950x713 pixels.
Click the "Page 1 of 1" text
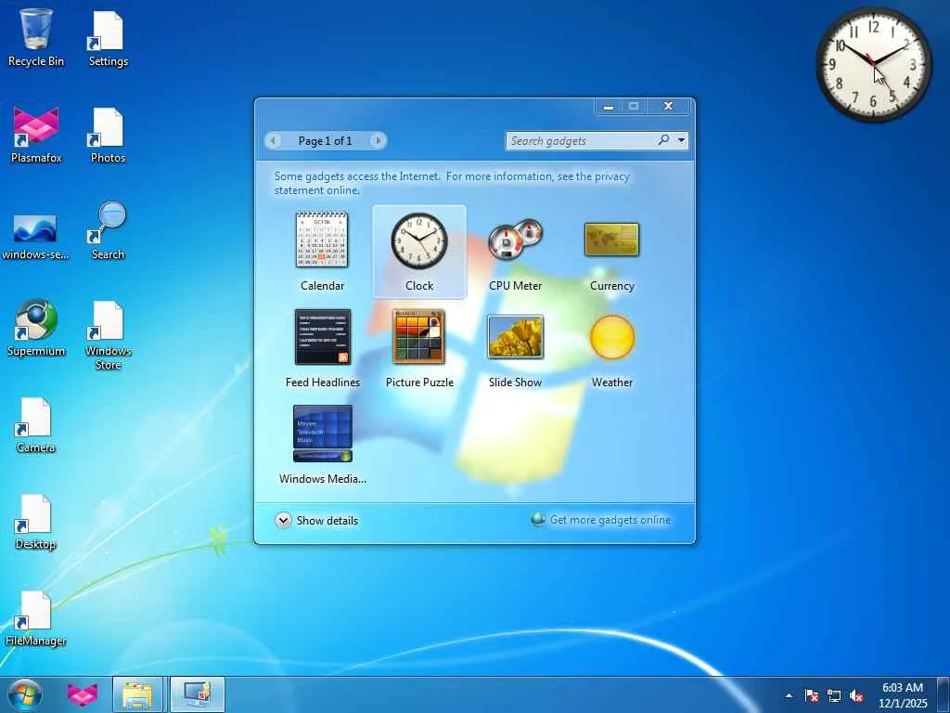(325, 141)
